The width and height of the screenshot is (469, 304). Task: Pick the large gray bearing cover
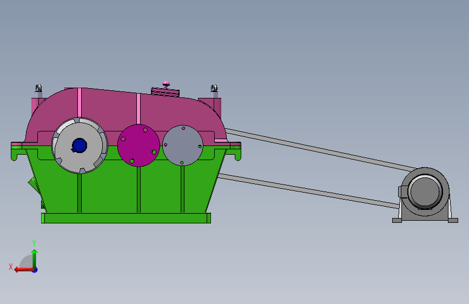coord(80,146)
